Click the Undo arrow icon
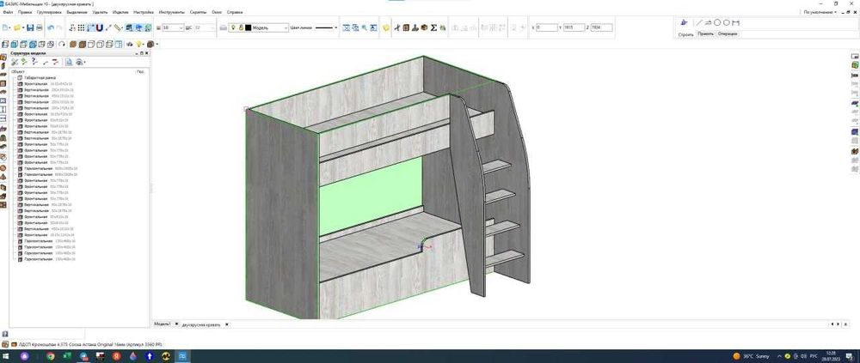 click(x=51, y=28)
